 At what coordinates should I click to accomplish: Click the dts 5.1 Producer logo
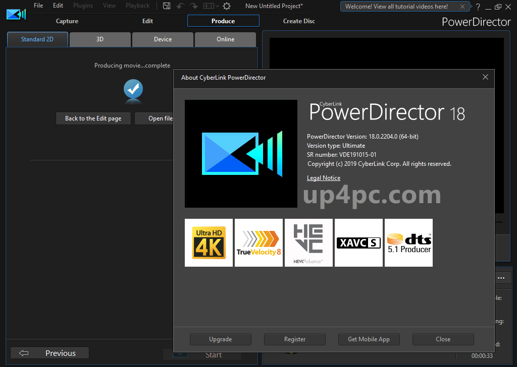tap(408, 242)
